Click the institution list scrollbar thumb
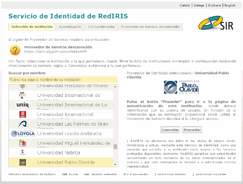243x184 pixels. 115,146
